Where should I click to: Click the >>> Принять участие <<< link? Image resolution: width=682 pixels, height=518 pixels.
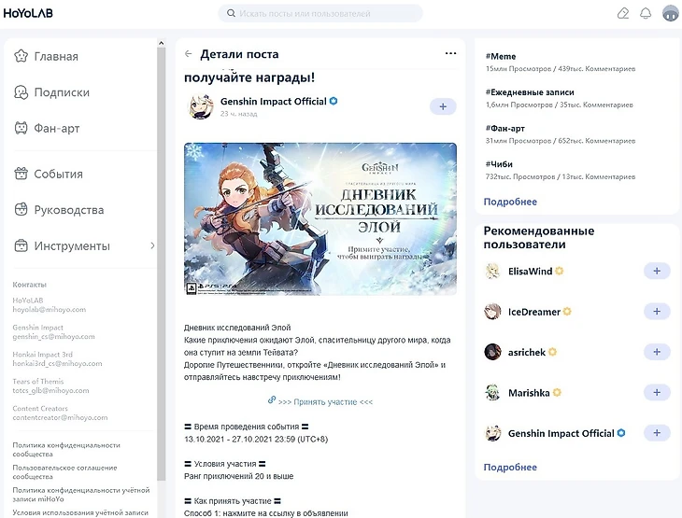pos(325,402)
